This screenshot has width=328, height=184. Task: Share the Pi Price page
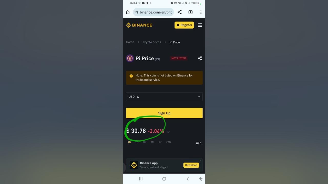(x=200, y=58)
